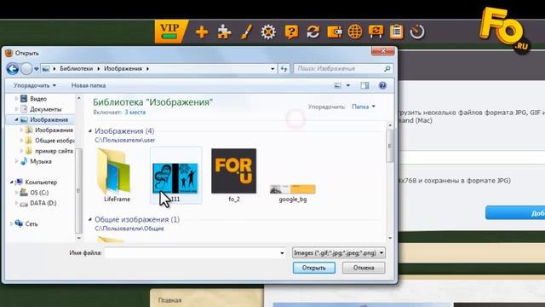This screenshot has width=545, height=307.
Task: Click the FO.RU logo
Action: tap(504, 30)
